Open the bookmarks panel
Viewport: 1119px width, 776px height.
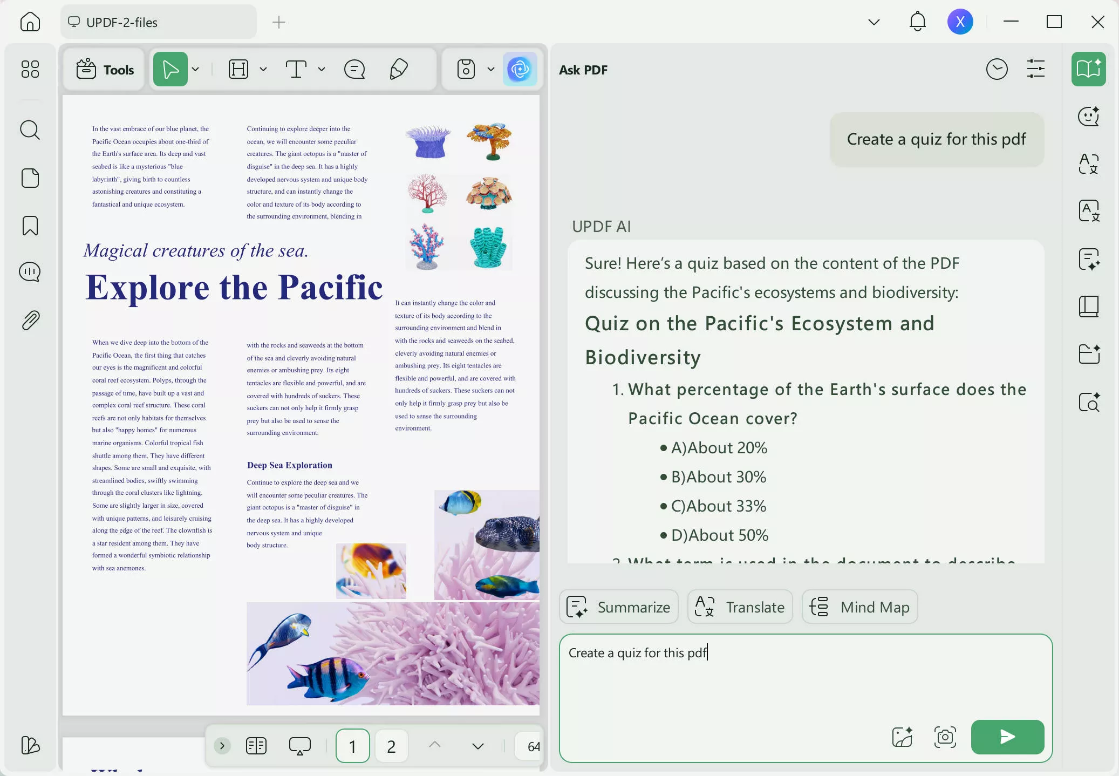[x=30, y=226]
